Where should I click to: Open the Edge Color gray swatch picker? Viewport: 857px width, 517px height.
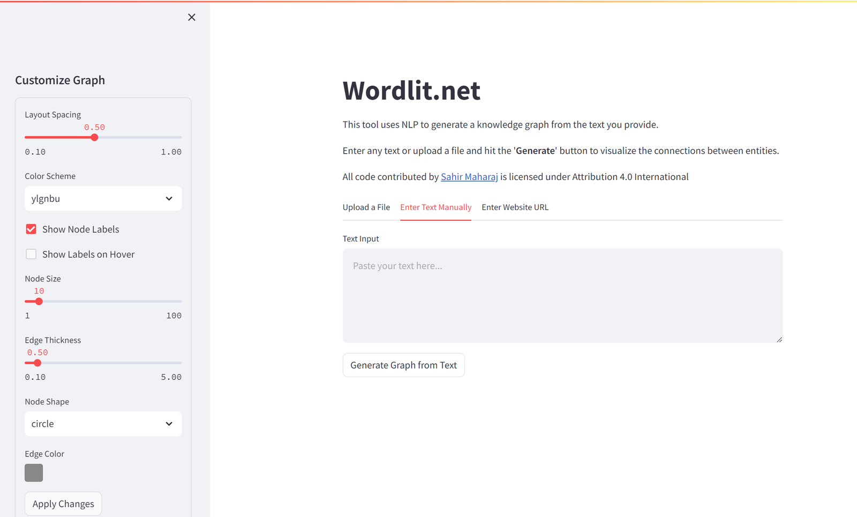[34, 473]
